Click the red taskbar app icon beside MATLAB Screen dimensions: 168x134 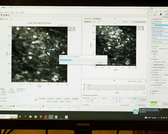[x=46, y=117]
